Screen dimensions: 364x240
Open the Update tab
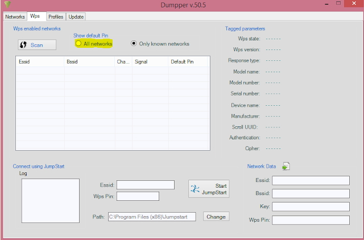76,16
